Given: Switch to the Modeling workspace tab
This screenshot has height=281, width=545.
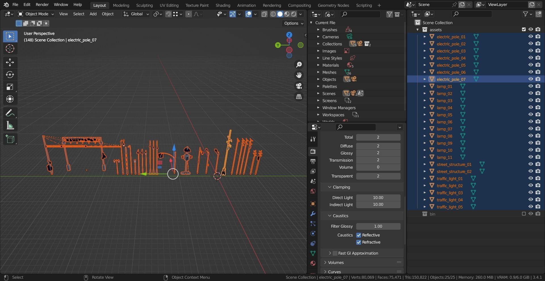Looking at the screenshot, I should click(x=121, y=5).
